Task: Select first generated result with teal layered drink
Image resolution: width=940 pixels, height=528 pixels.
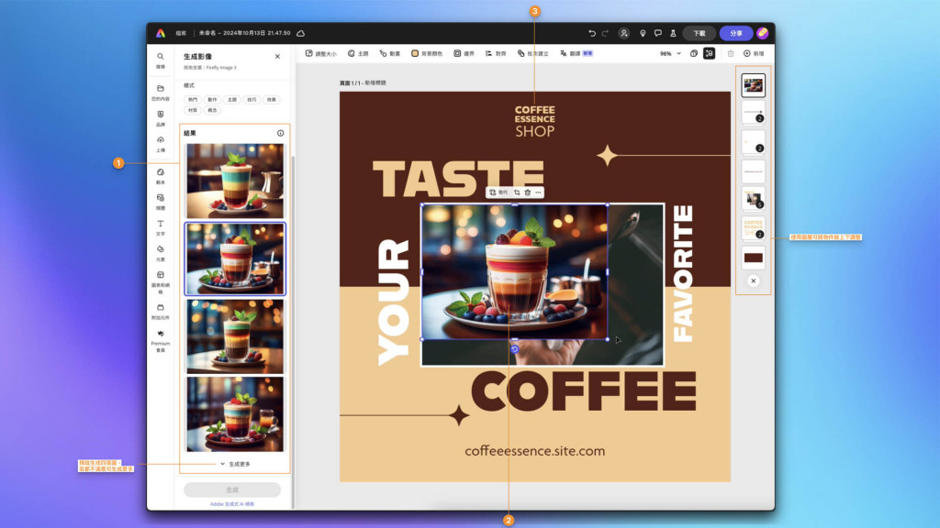Action: click(x=235, y=181)
